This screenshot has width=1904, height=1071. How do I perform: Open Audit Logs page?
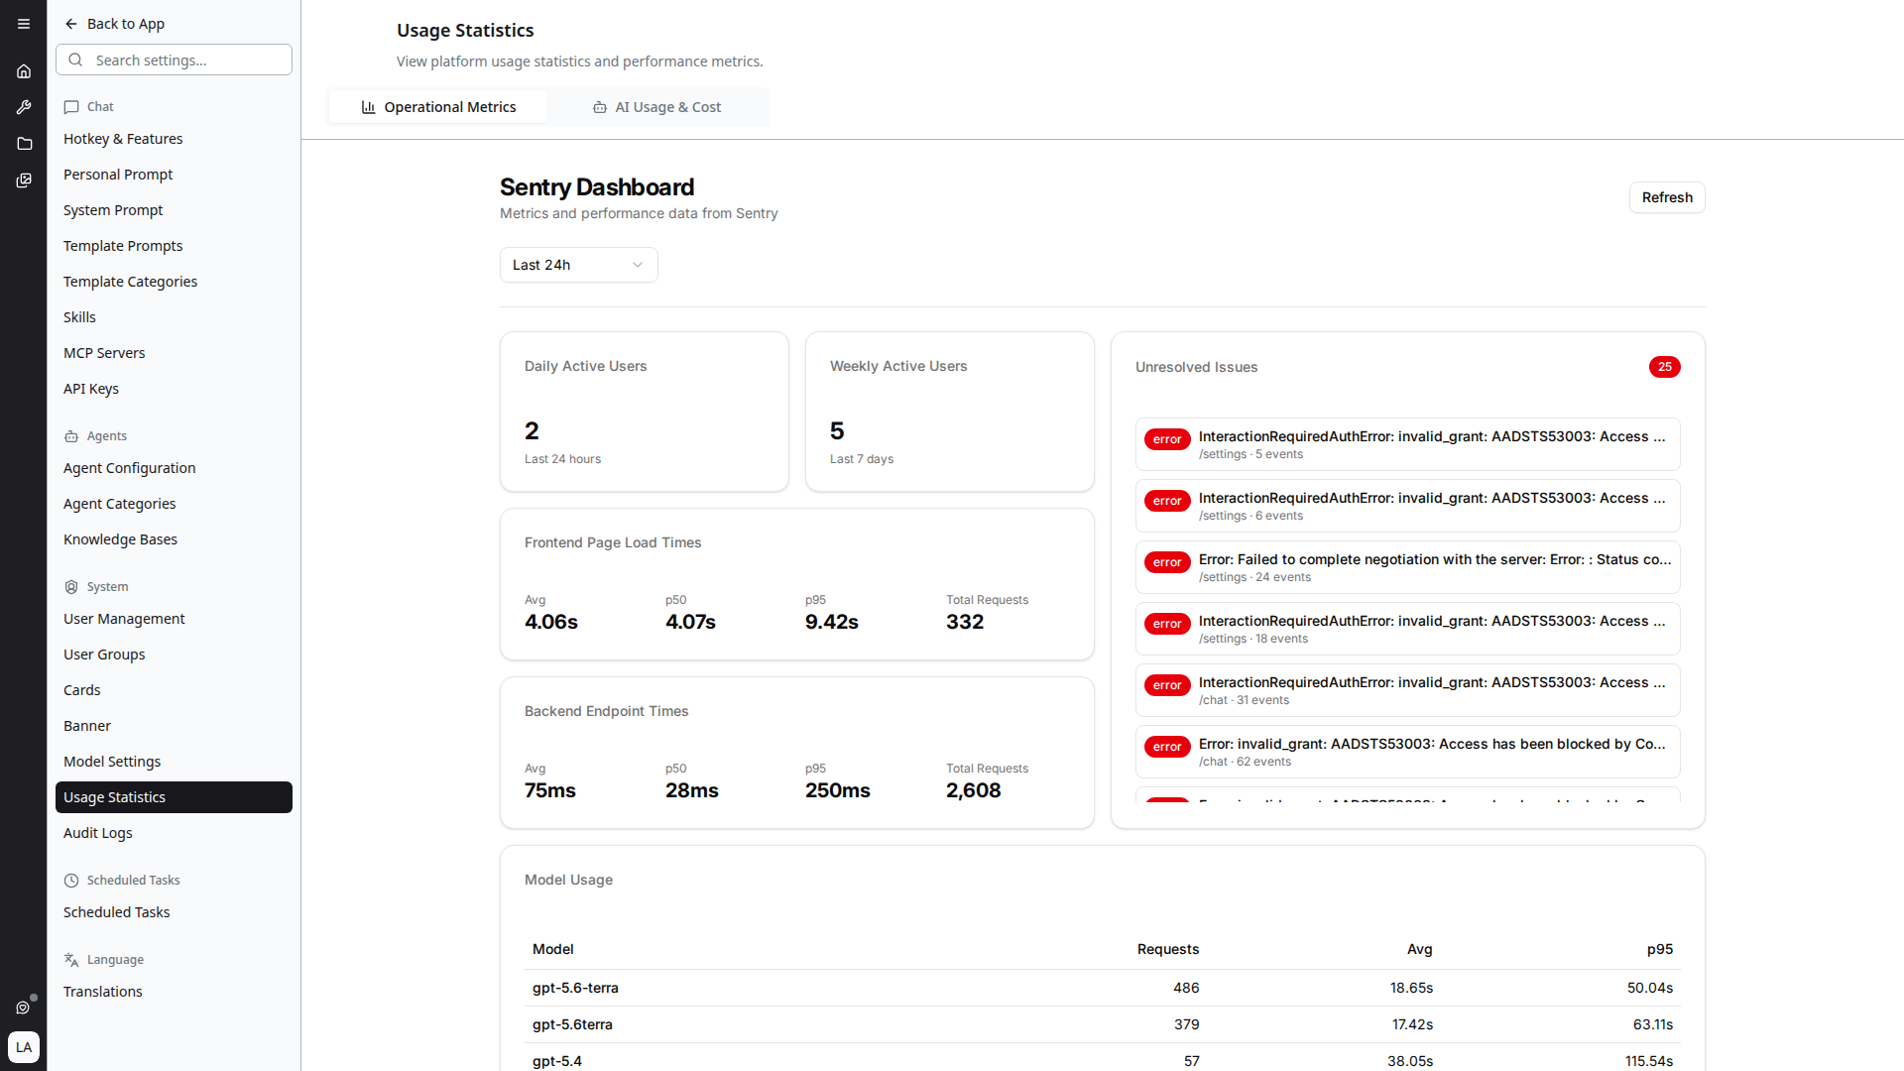[174, 833]
